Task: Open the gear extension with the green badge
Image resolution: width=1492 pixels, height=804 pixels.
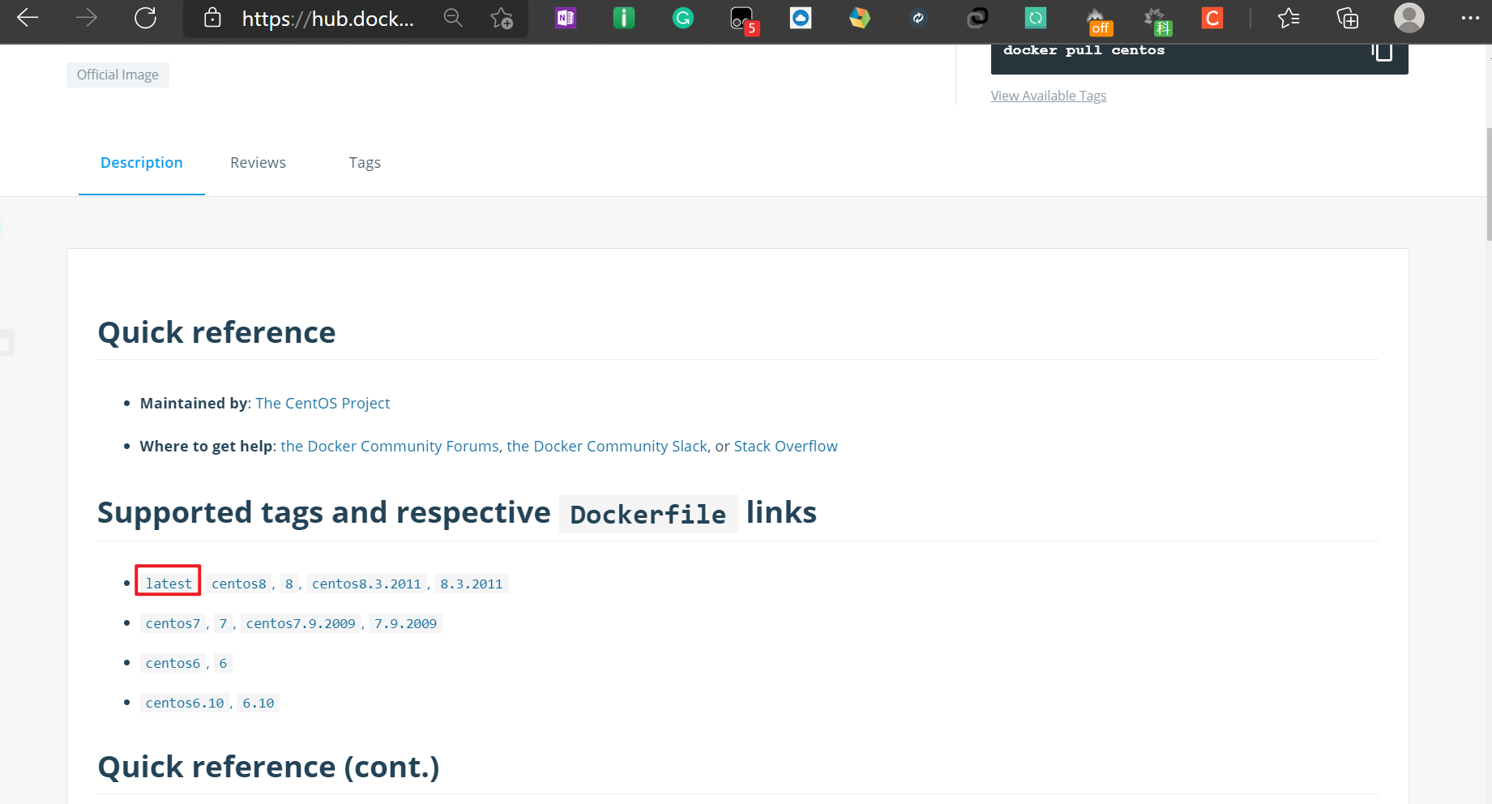Action: click(1157, 21)
